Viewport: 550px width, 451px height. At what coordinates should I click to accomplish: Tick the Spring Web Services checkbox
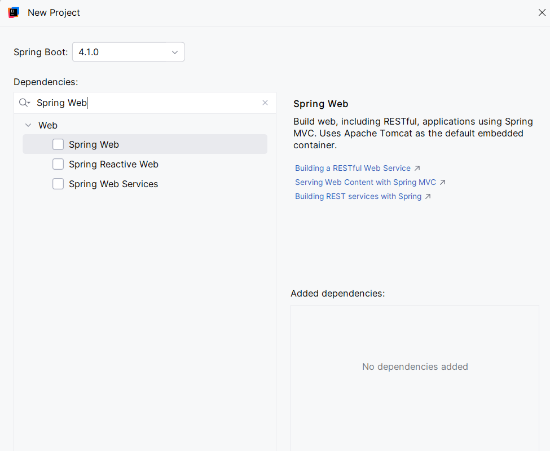point(58,184)
